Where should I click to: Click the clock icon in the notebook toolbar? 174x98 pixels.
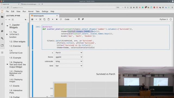79,19
